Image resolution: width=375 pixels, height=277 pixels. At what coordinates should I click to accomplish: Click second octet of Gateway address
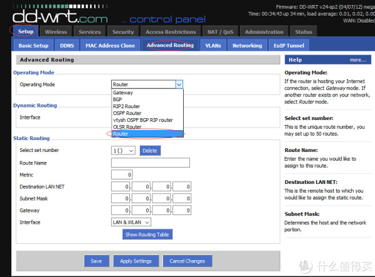141,210
